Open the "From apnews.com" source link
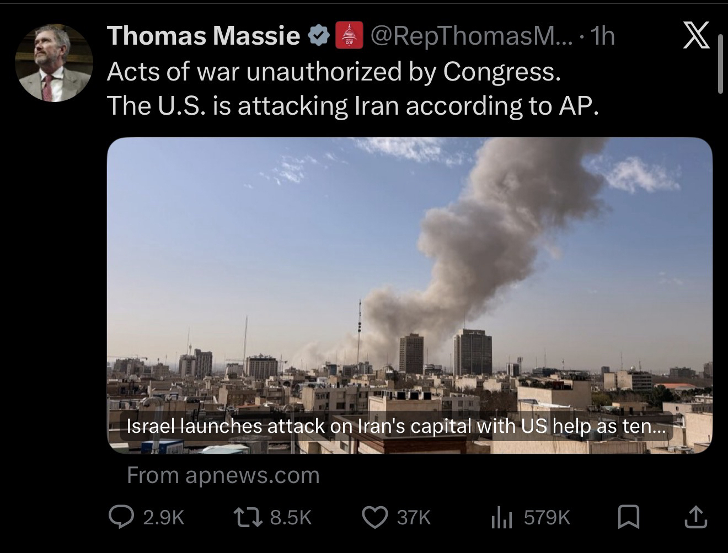Image resolution: width=728 pixels, height=553 pixels. click(x=223, y=475)
